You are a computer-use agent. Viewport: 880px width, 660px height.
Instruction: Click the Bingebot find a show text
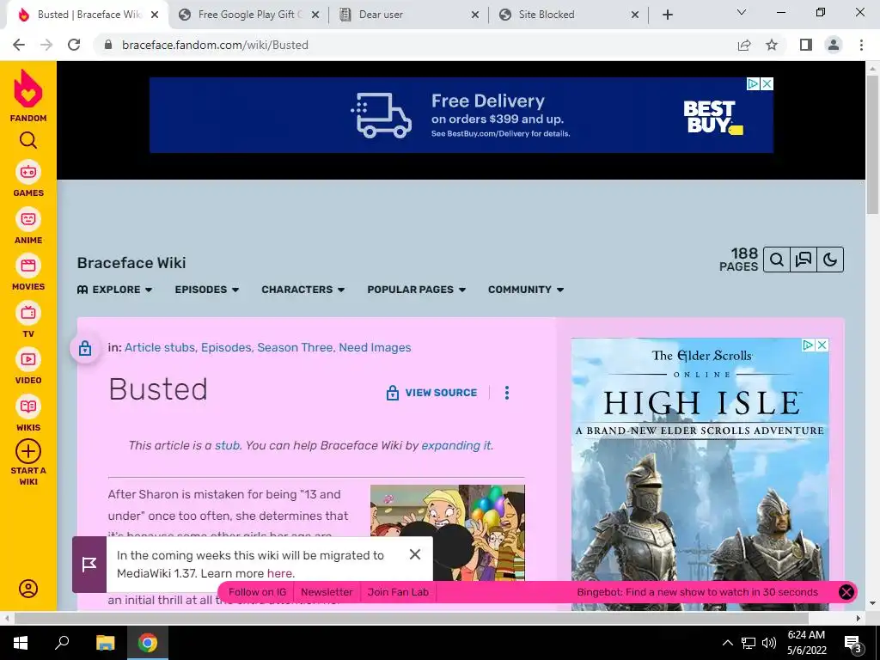click(697, 592)
